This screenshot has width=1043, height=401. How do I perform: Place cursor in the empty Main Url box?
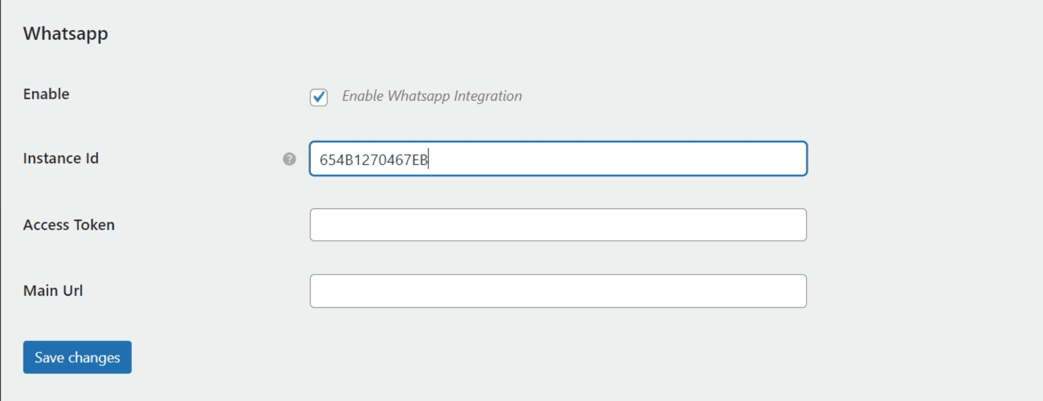click(558, 291)
